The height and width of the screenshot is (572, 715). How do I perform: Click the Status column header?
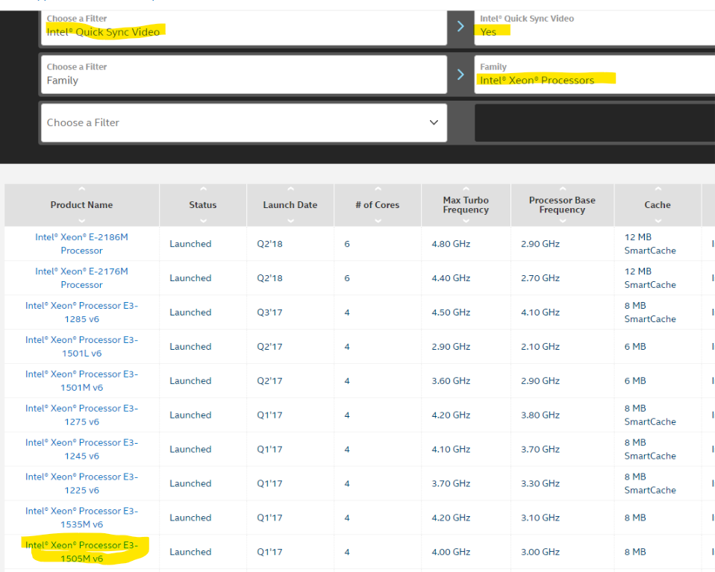(203, 205)
